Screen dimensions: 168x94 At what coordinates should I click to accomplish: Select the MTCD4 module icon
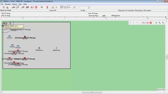tap(18, 46)
